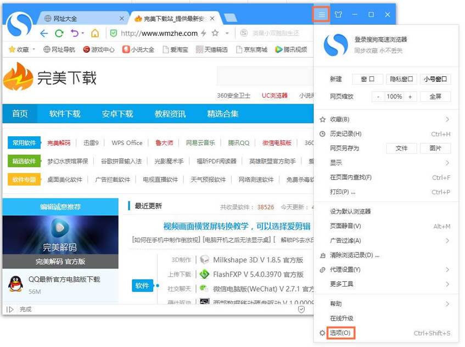Go to home page icon
This screenshot has height=347, width=465.
tap(95, 33)
